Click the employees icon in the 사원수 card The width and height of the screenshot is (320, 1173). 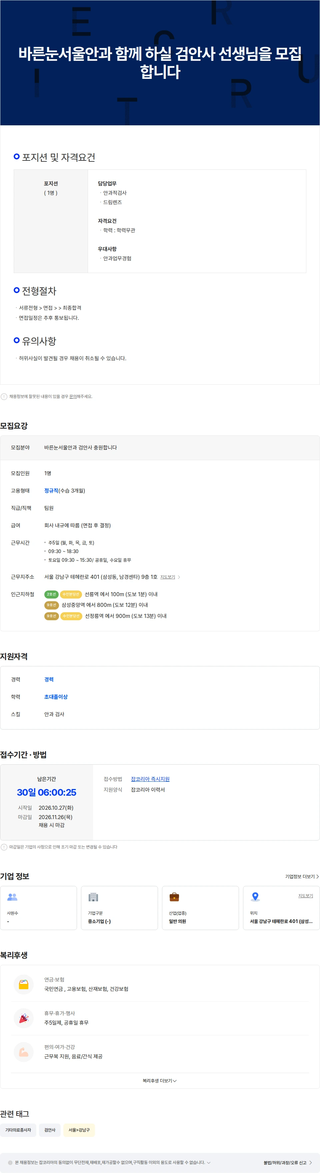pos(12,897)
